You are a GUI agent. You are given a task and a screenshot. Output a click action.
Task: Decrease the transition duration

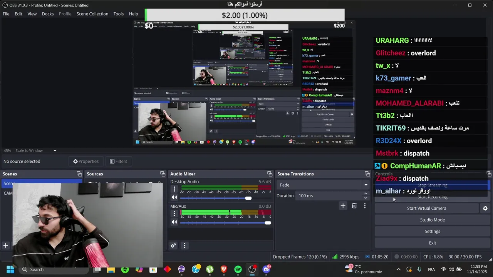(366, 198)
